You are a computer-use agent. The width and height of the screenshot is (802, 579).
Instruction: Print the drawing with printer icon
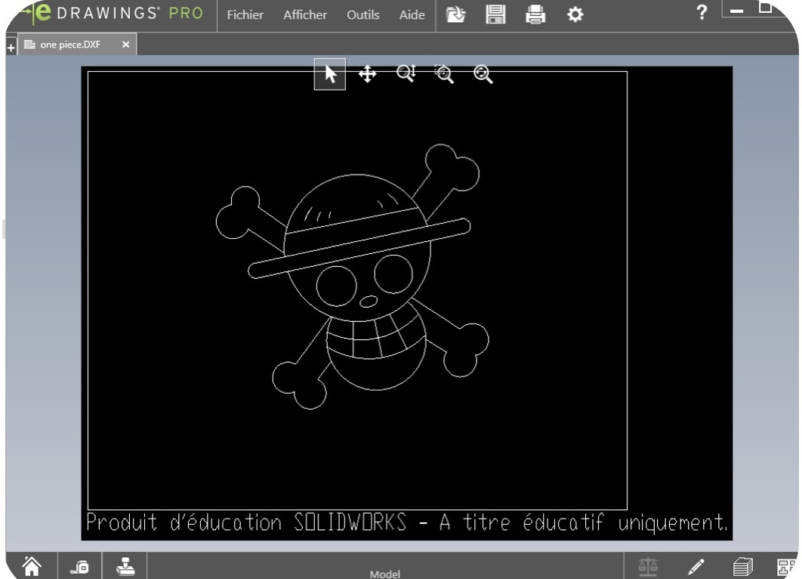click(535, 15)
